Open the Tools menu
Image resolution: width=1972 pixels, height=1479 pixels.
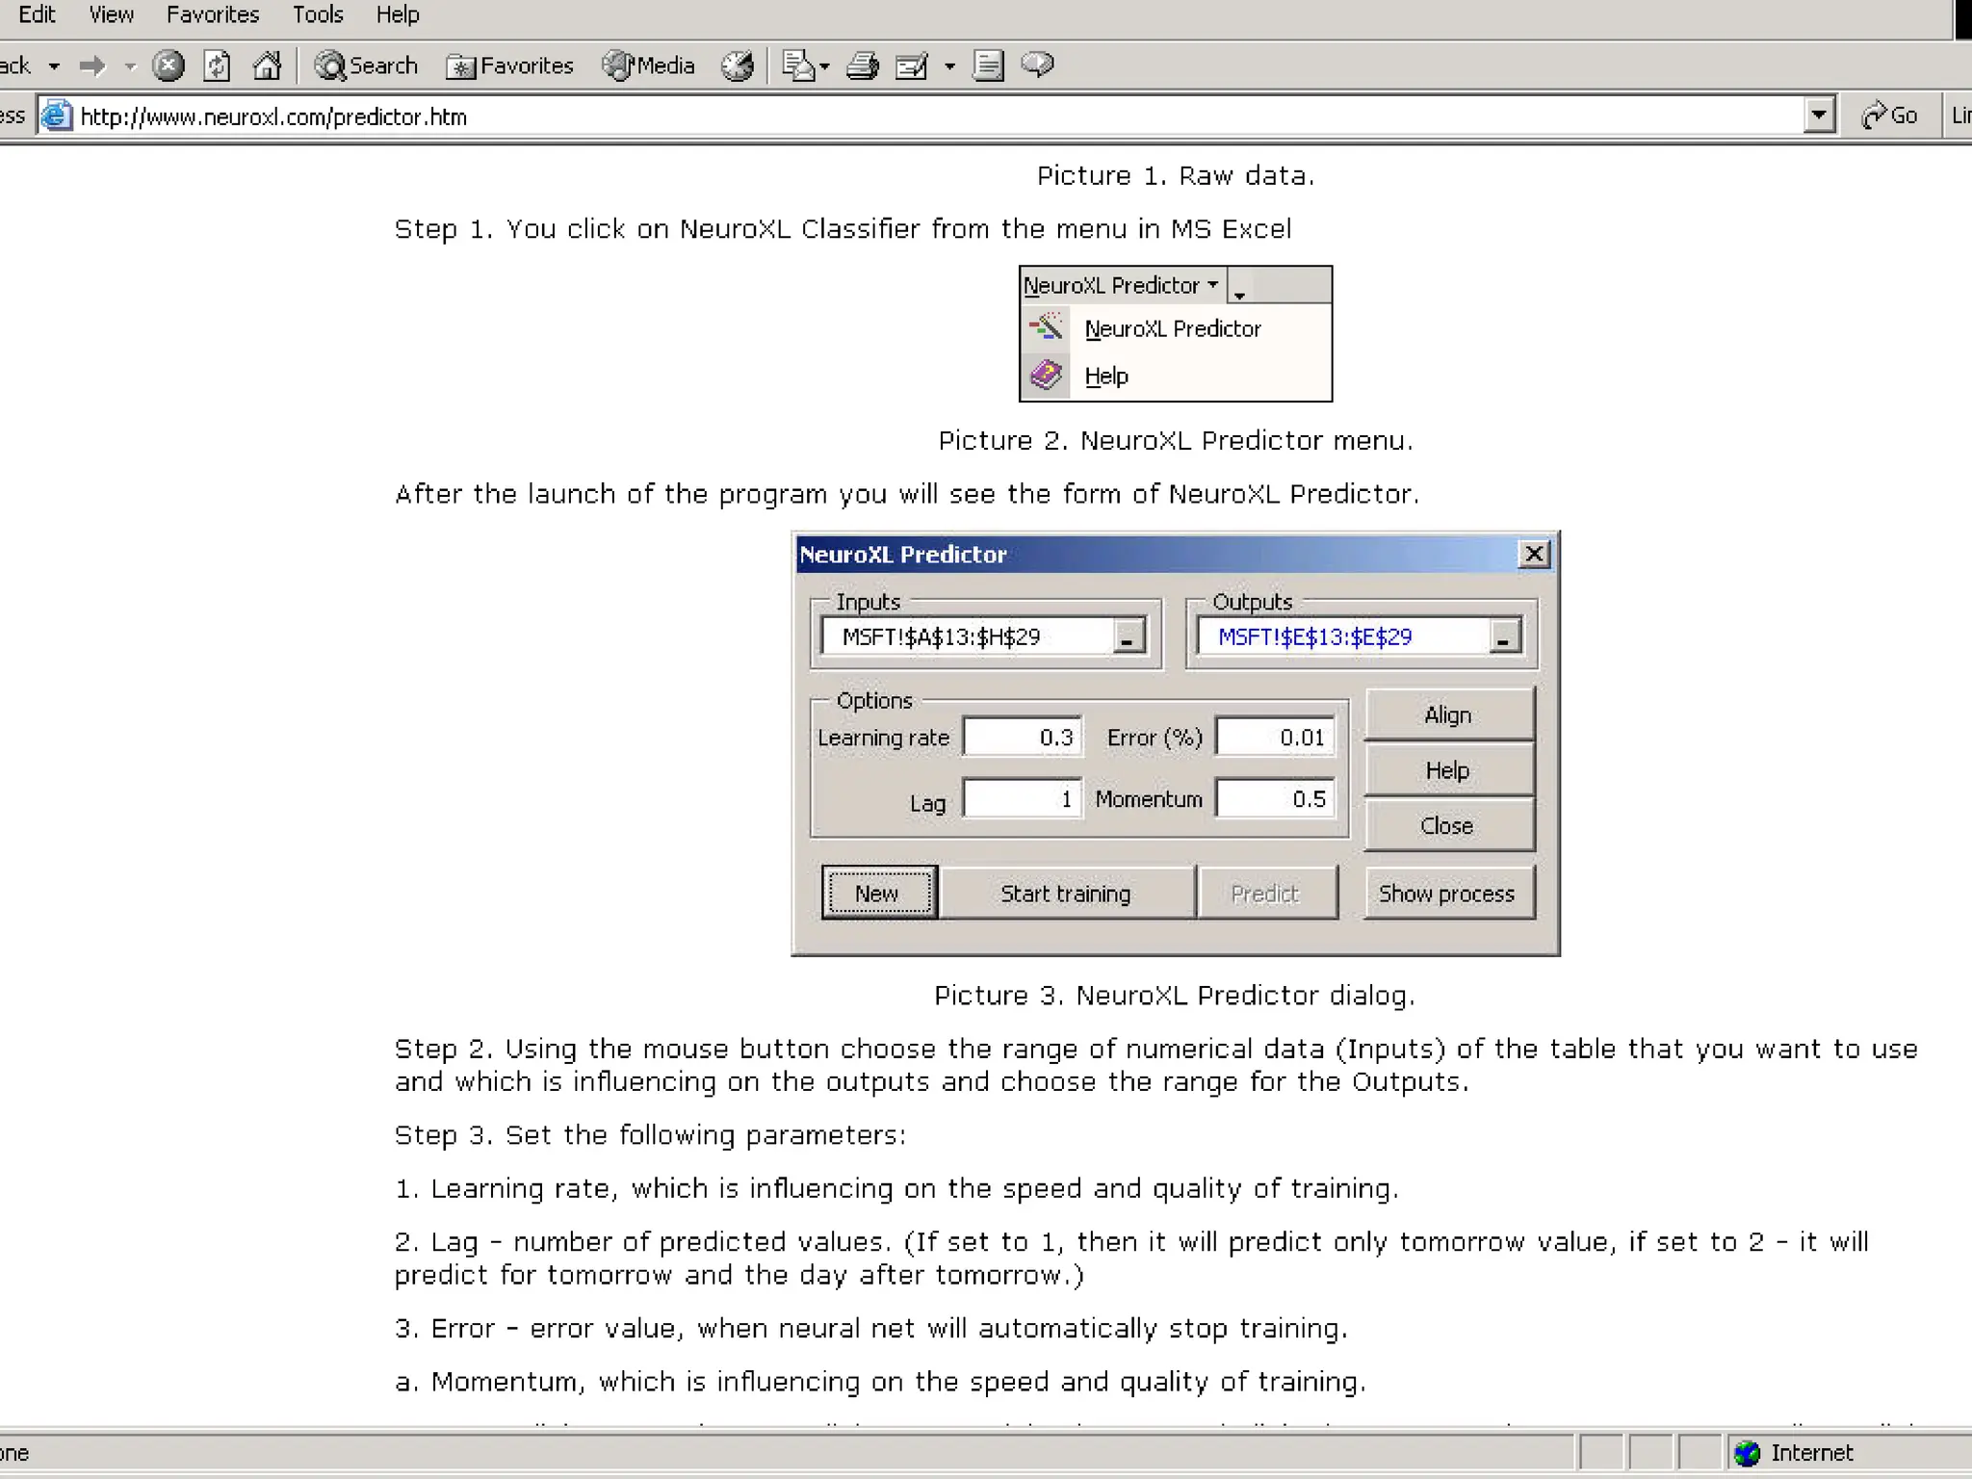pos(318,14)
